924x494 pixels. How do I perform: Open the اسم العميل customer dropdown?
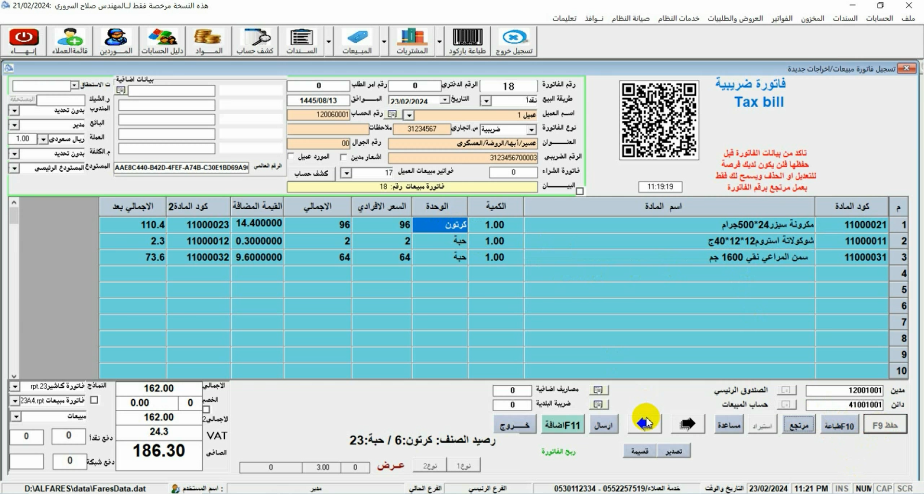(x=409, y=115)
